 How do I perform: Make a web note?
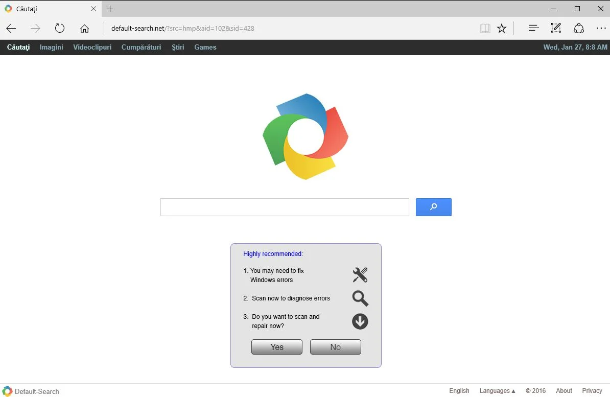click(x=556, y=28)
